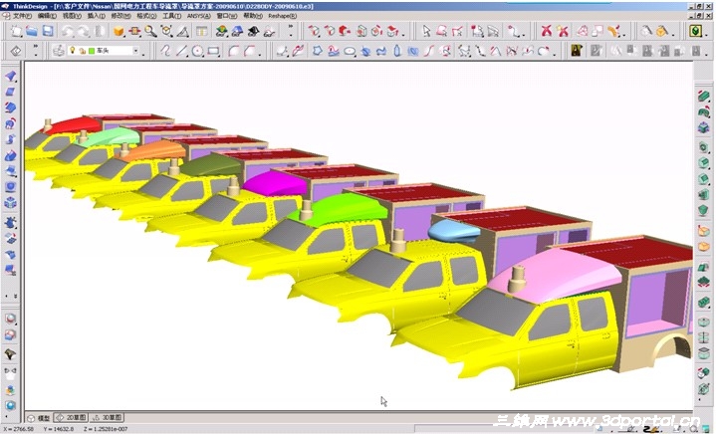This screenshot has width=716, height=434.
Task: Expand the first toolbar overflow chevron
Action: click(x=291, y=27)
